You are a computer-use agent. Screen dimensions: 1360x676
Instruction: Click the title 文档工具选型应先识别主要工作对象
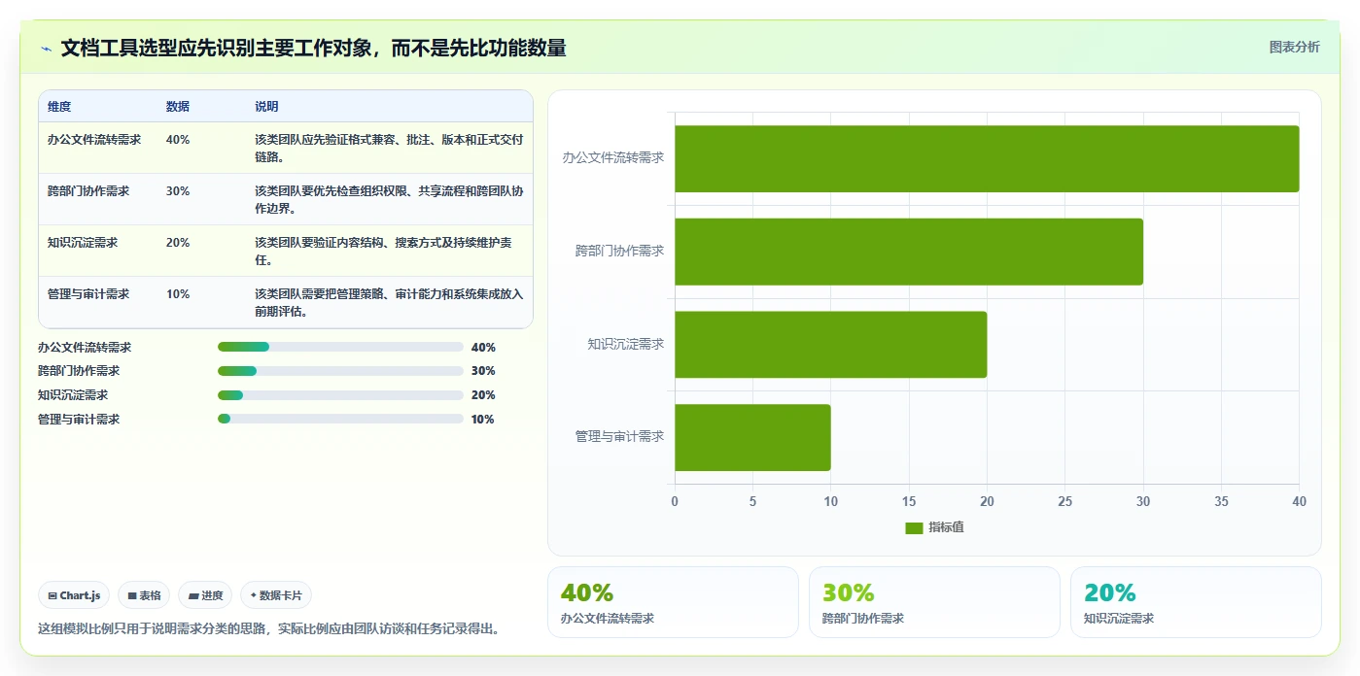pos(314,49)
